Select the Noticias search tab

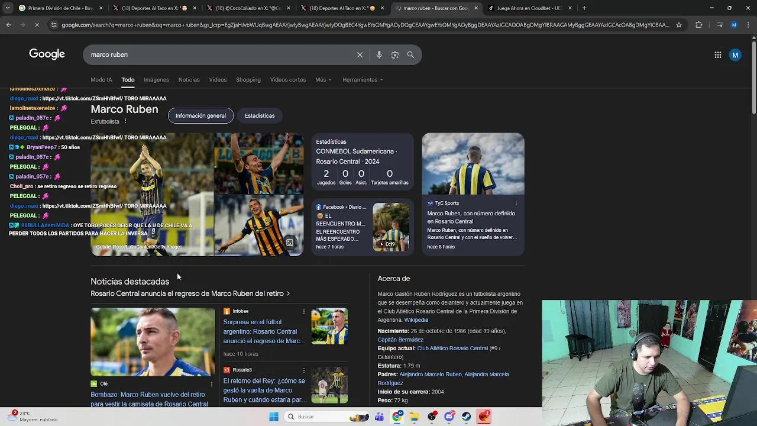[x=189, y=80]
